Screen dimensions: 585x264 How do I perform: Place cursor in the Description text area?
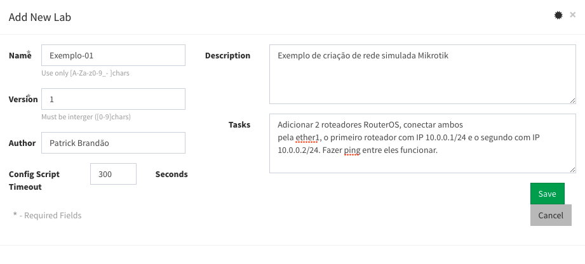422,74
